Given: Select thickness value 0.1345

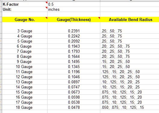Looking at the screenshot, I should click(74, 67).
